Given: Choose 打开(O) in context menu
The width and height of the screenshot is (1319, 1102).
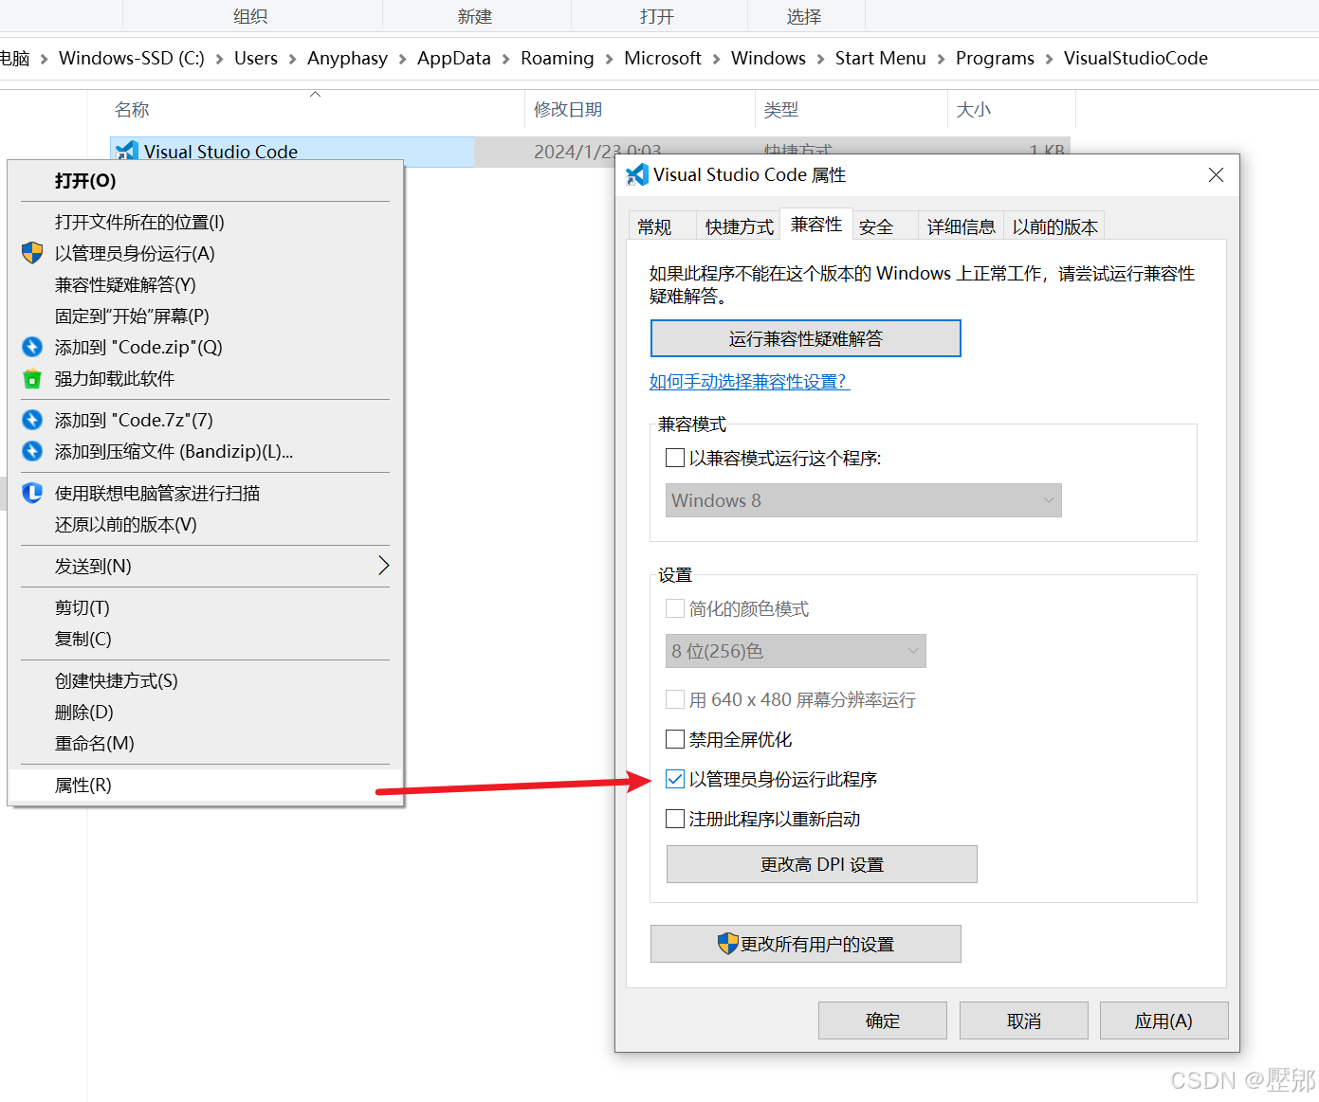Looking at the screenshot, I should pos(206,180).
